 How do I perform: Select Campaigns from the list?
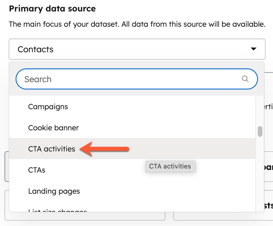[x=48, y=107]
